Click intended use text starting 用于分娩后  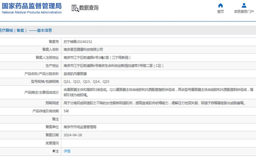[154, 103]
